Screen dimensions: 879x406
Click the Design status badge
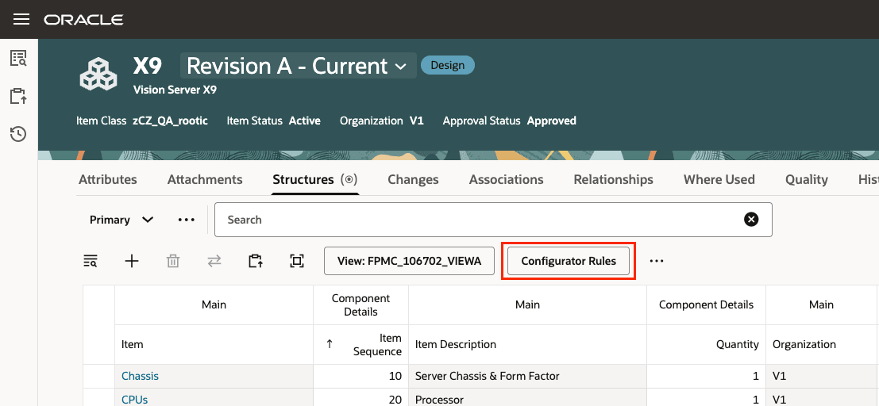[447, 65]
